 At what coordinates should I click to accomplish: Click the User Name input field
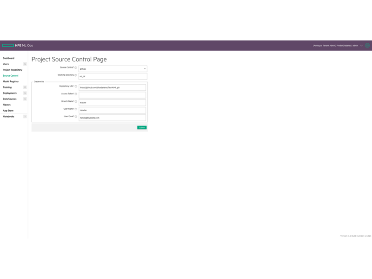click(112, 110)
